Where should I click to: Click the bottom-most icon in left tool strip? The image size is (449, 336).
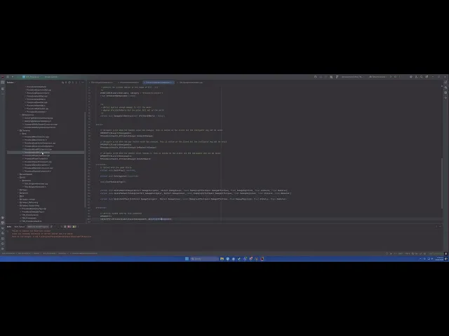(x=3, y=249)
